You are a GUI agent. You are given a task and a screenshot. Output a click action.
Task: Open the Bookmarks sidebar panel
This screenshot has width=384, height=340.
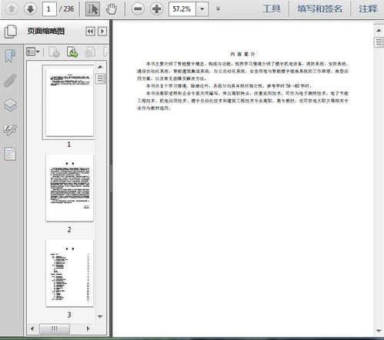click(10, 56)
